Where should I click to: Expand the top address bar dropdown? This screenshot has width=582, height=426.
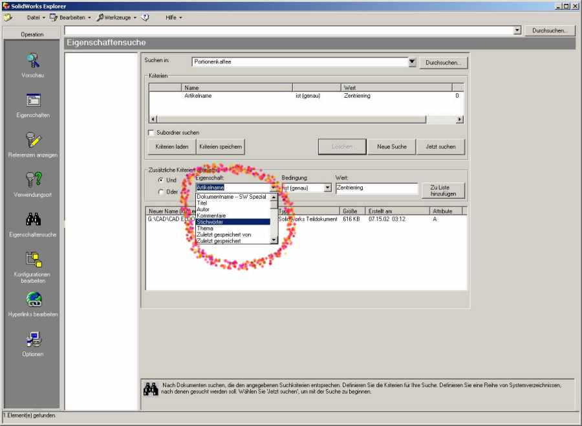coord(517,30)
